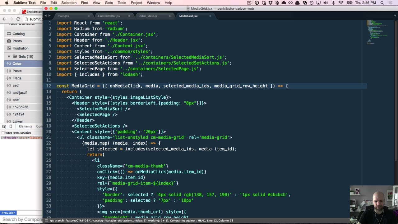Go to previous tab with the left arrow
Screen dimensions: 398x224
click(x=45, y=16)
